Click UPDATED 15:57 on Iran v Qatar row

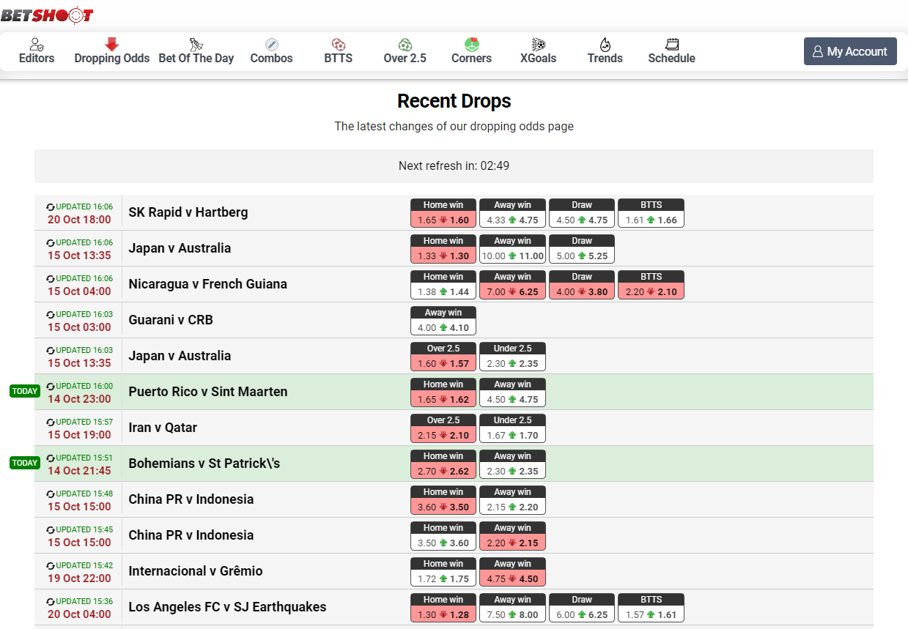tap(84, 423)
